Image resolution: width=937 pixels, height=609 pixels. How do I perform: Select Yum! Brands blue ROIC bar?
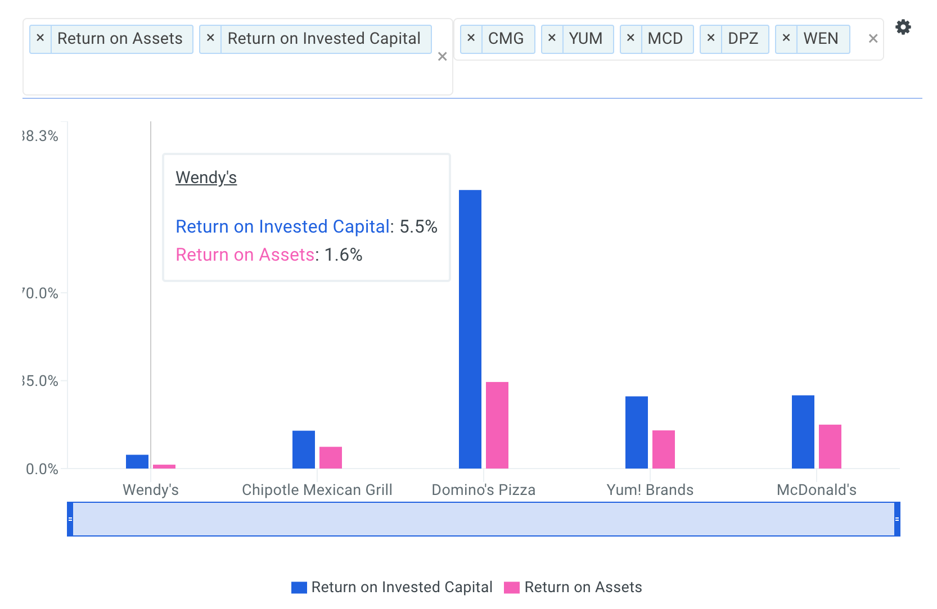(x=637, y=433)
